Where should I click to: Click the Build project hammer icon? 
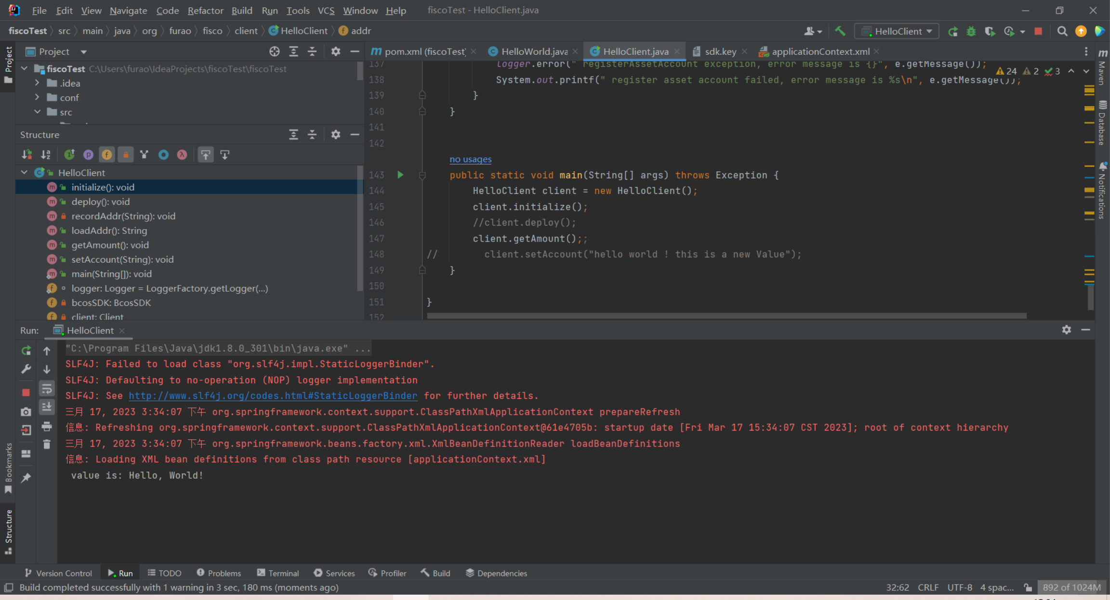[840, 31]
